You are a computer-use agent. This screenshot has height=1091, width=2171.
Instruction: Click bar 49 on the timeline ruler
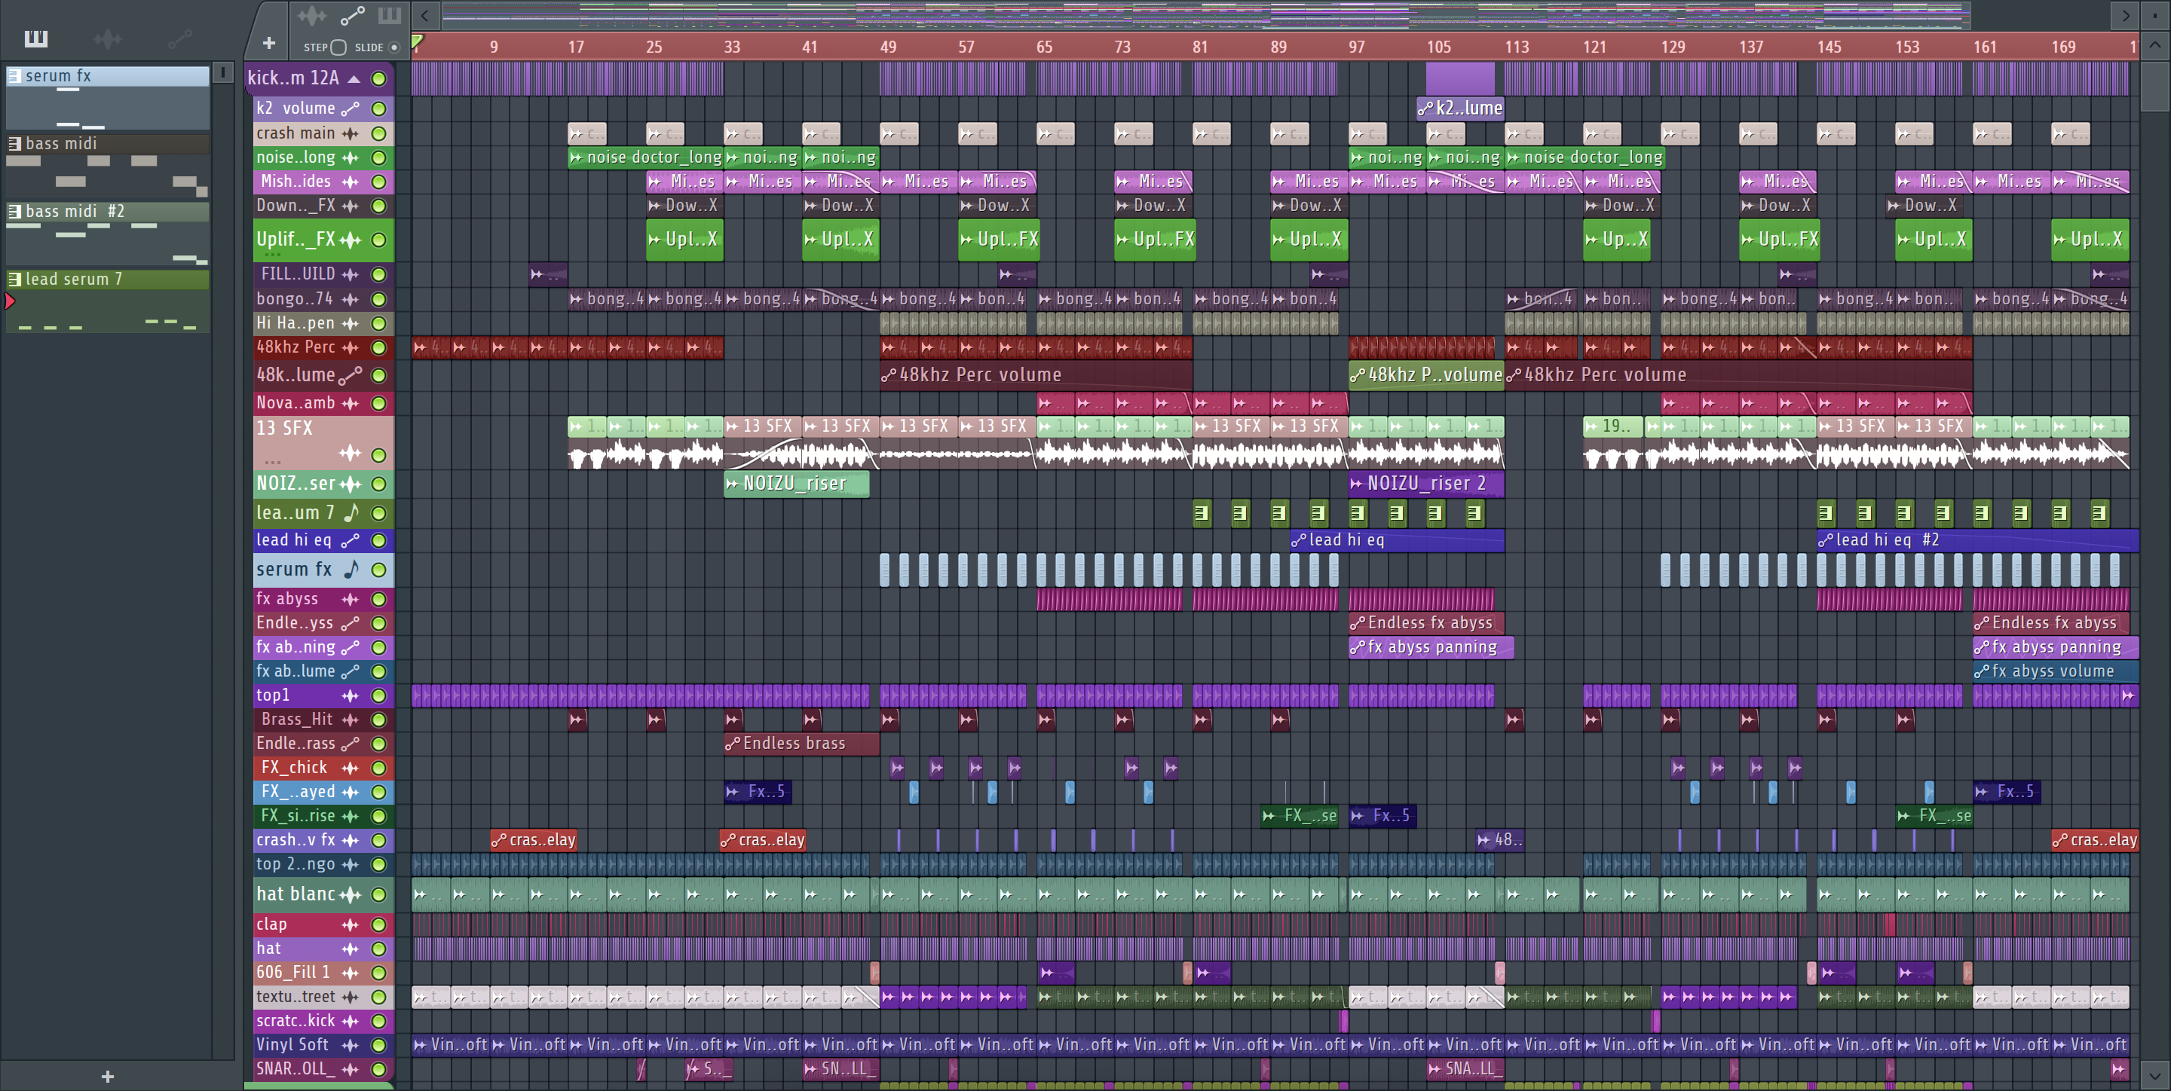tap(888, 47)
